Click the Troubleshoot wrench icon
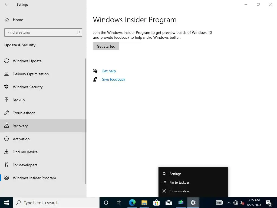Viewport: 277px width, 208px height. (6, 113)
